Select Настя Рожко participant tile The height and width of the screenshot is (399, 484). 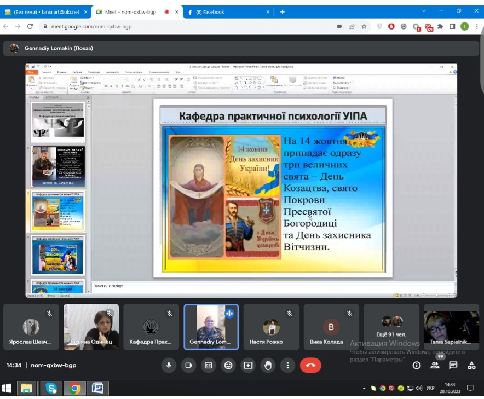click(x=272, y=327)
